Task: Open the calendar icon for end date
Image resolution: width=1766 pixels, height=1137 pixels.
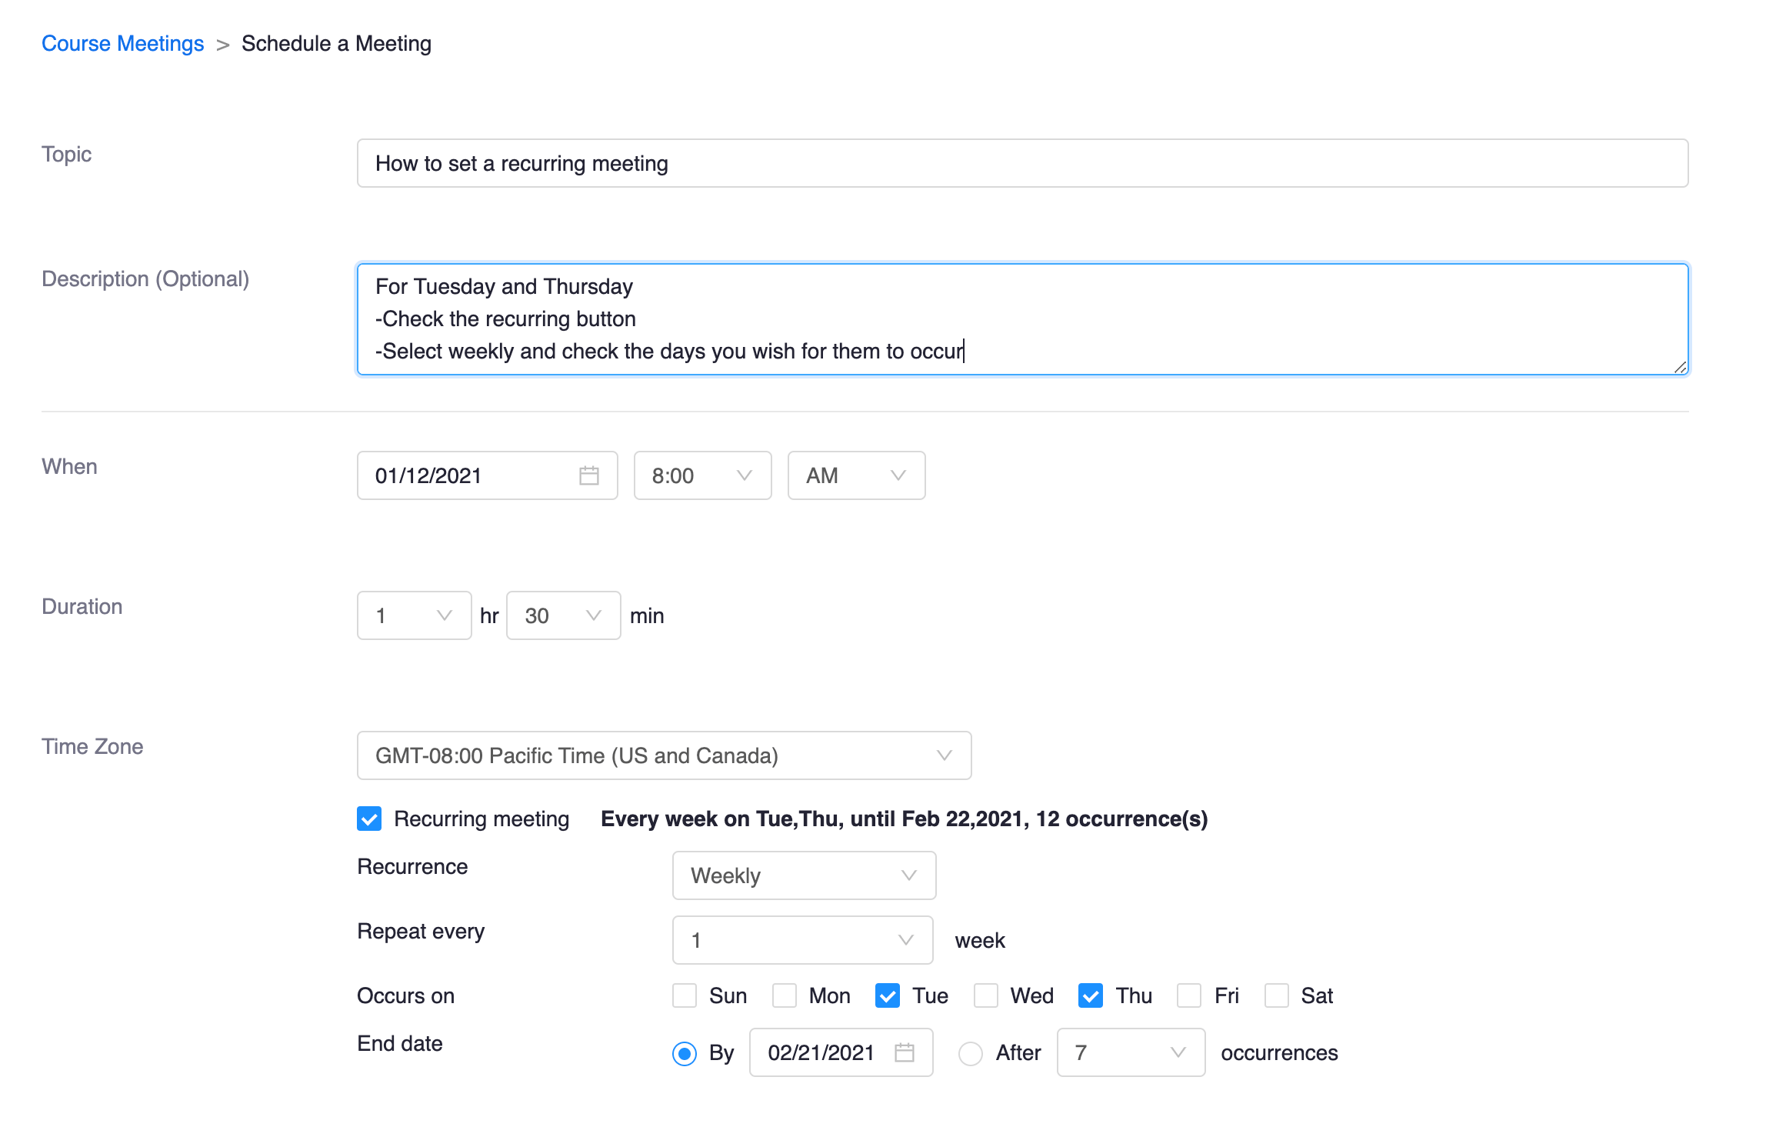Action: (x=904, y=1052)
